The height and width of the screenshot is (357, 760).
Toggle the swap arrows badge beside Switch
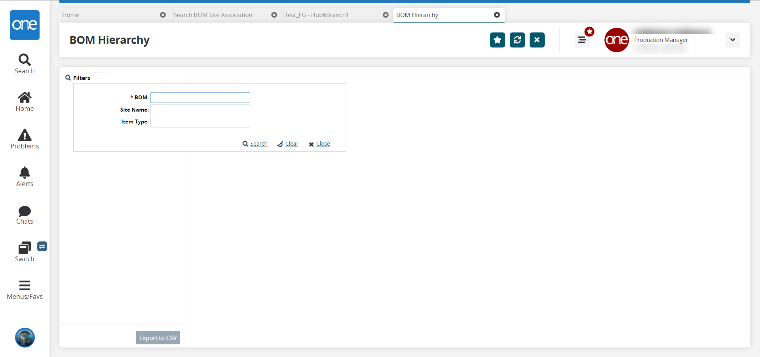coord(42,247)
